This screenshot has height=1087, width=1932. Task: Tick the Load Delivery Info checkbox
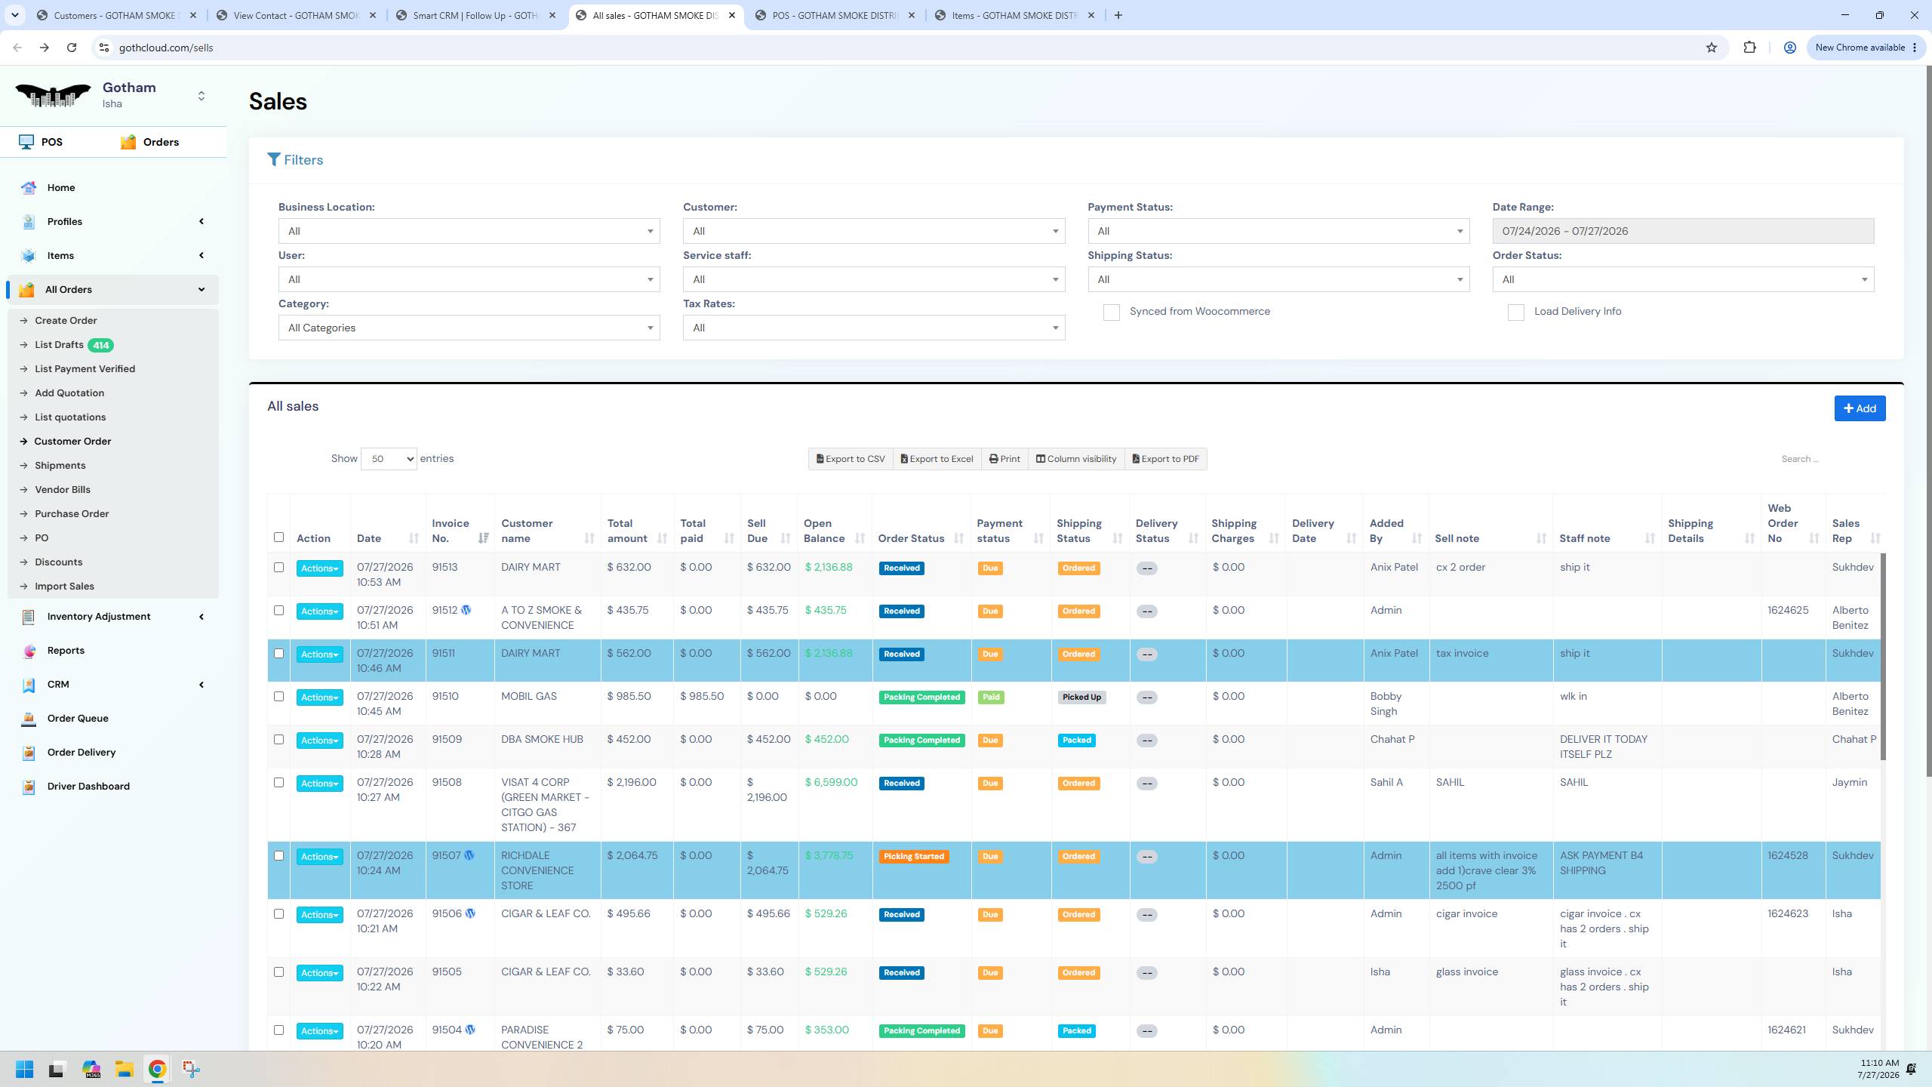(1515, 312)
